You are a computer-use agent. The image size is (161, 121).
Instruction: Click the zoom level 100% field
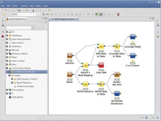(x=24, y=14)
